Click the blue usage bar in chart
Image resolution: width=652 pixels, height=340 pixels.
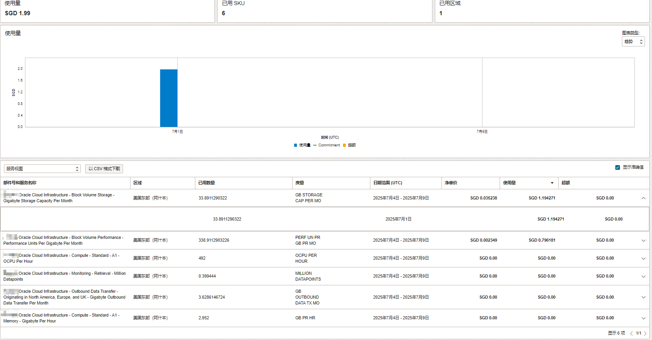[x=169, y=98]
